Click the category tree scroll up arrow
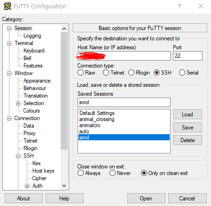This screenshot has height=206, width=211. click(x=64, y=29)
